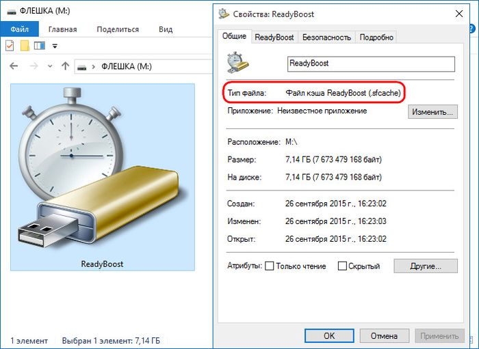Enable the 'Только чтение' checkbox
The width and height of the screenshot is (479, 349).
tap(269, 266)
